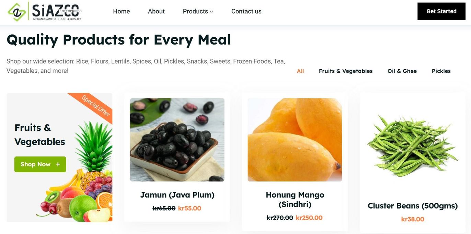Click the Cluster Beans (500gms) title
Image resolution: width=471 pixels, height=234 pixels.
413,206
